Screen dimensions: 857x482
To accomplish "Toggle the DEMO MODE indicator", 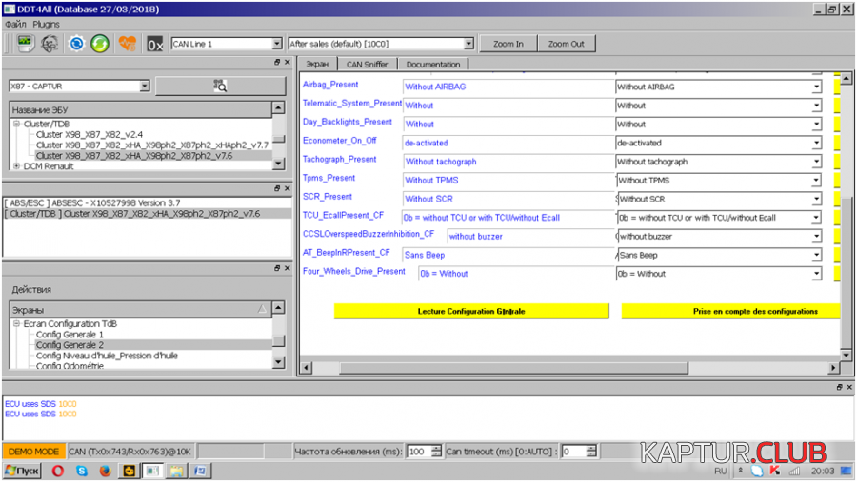I will (33, 452).
